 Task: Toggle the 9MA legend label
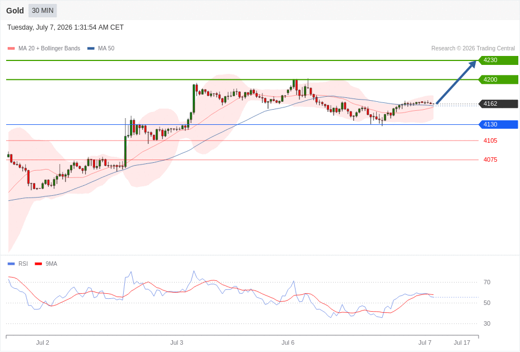pos(51,264)
